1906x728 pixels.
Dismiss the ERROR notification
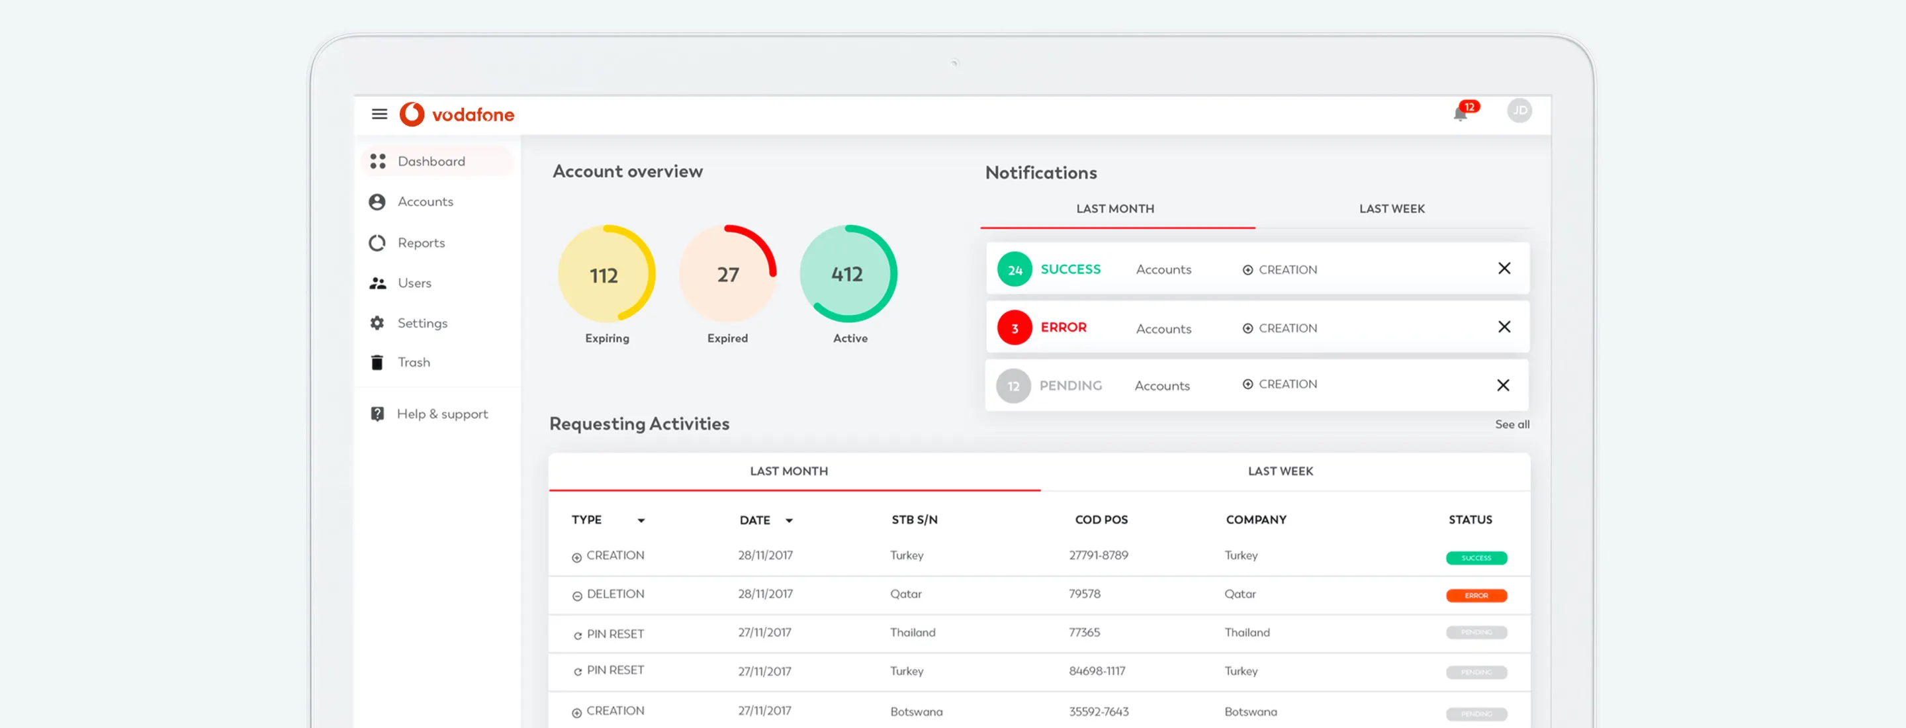tap(1504, 327)
